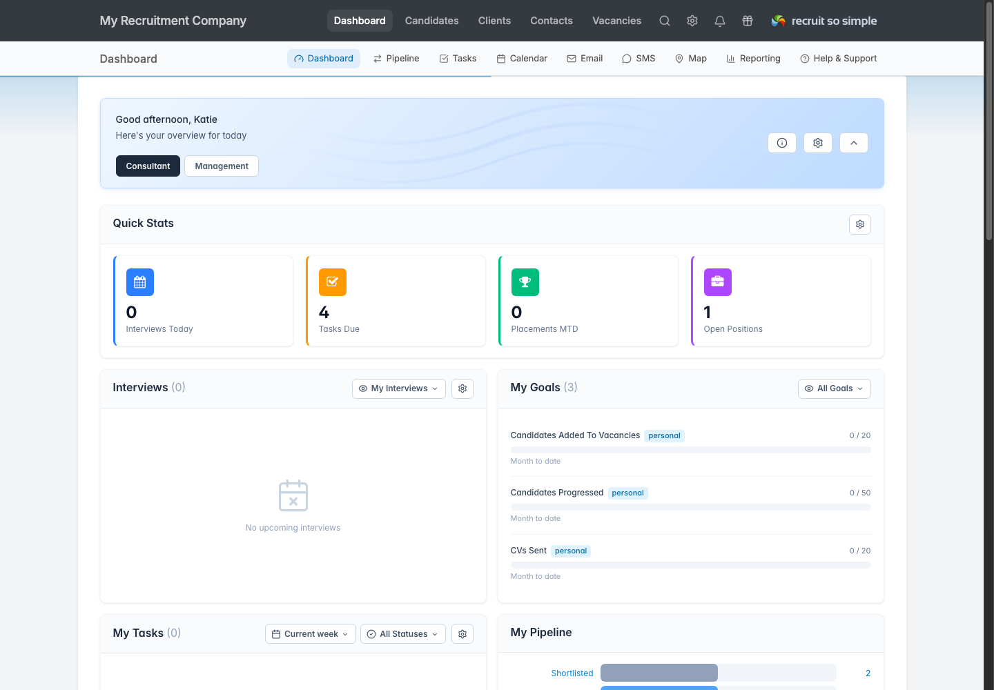The height and width of the screenshot is (690, 994).
Task: Click the Open Positions briefcase icon
Action: click(x=718, y=282)
